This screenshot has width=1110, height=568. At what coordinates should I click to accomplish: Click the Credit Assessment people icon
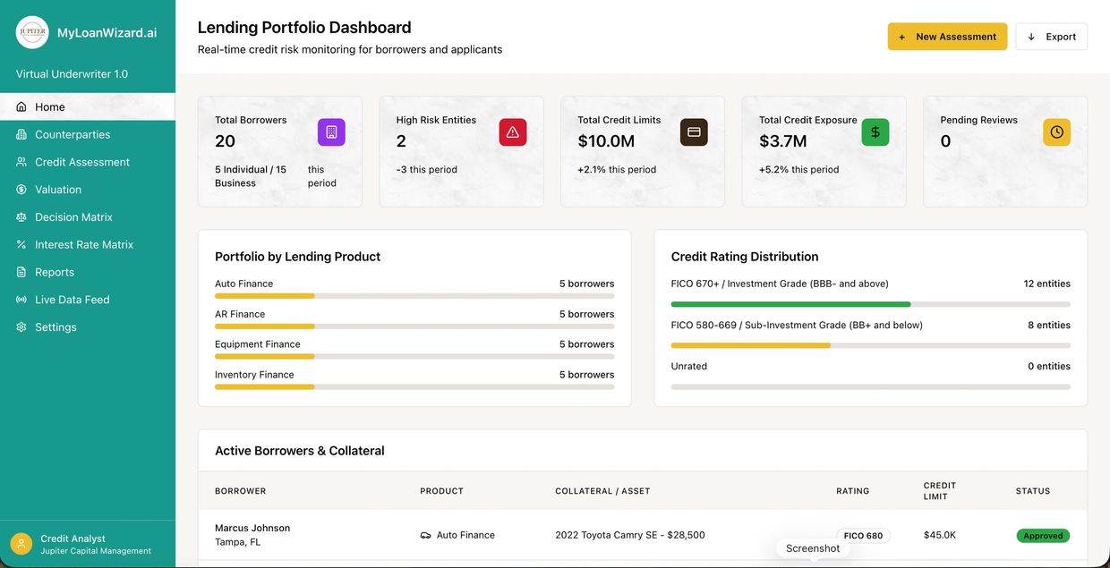[21, 162]
